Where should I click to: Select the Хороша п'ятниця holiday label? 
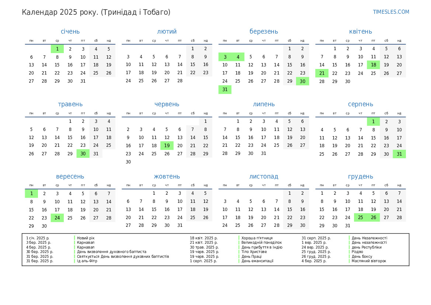click(x=257, y=238)
